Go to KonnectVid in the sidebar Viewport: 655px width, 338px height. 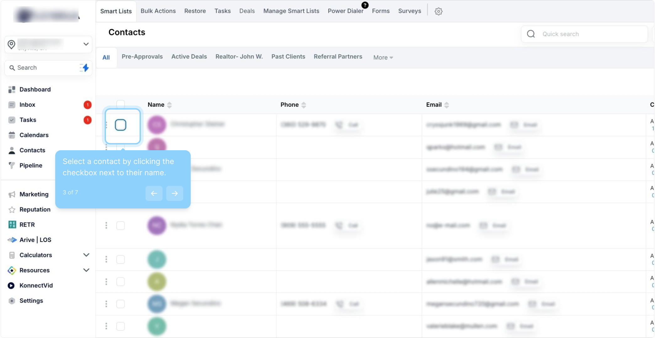click(x=36, y=285)
